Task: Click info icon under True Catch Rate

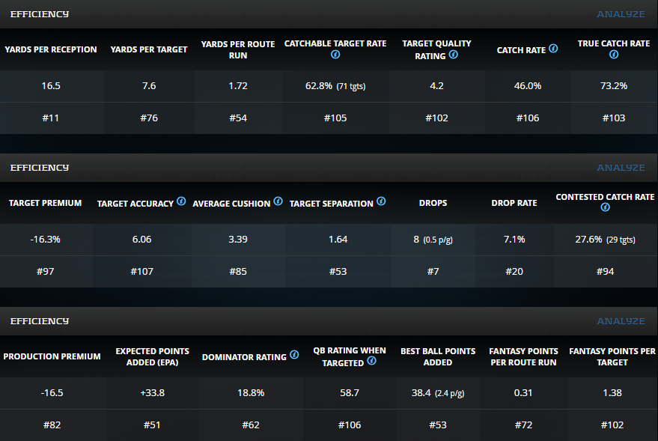Action: tap(614, 55)
